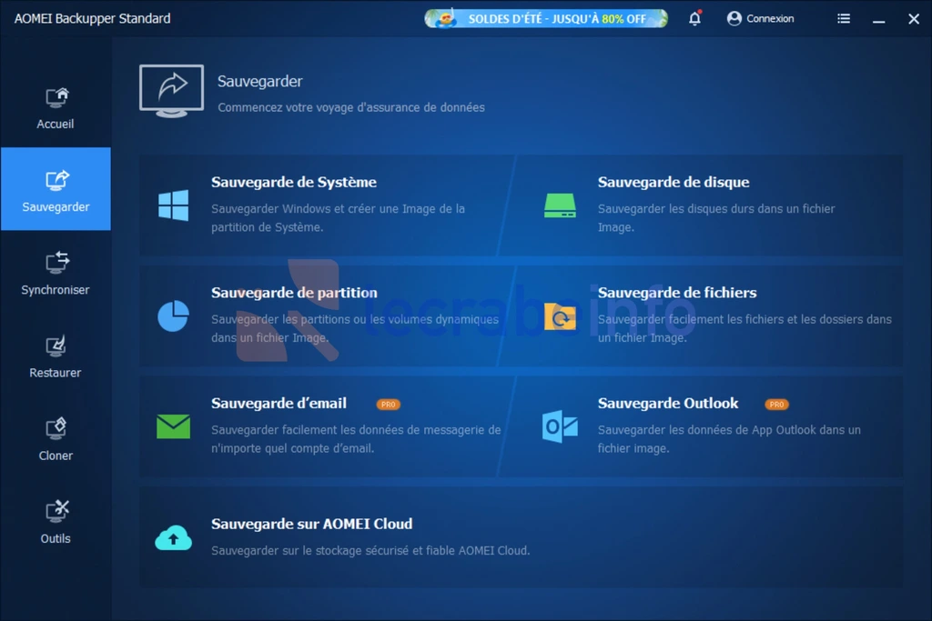Select the Sauvegarder sidebar tab

(x=56, y=189)
